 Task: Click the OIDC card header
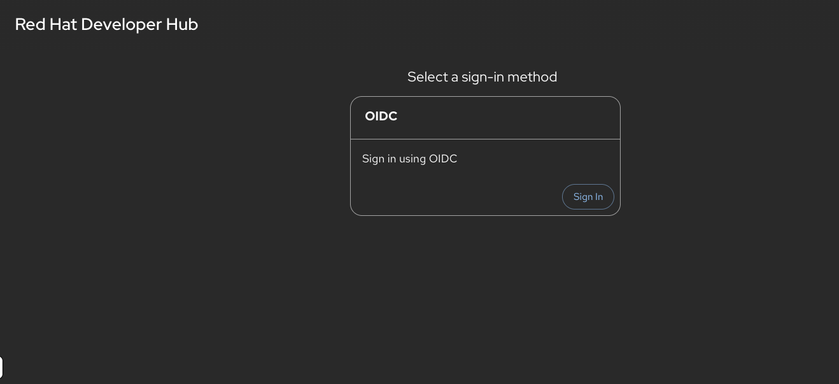tap(485, 118)
